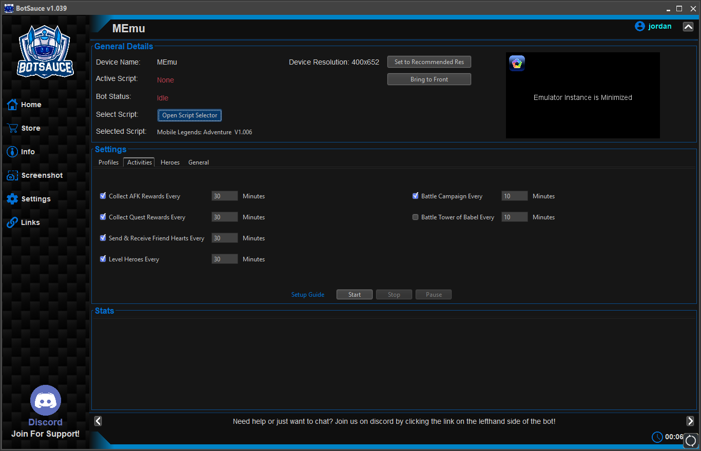This screenshot has width=701, height=451.
Task: Open the Store cart icon
Action: point(12,128)
